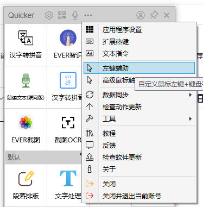Viewport: 203px width, 207px height.
Task: Launch the 段落排版 edit action
Action: (26, 185)
